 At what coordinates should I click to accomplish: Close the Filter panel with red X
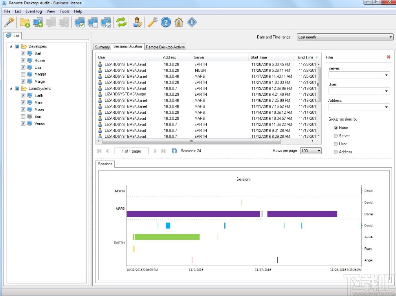388,57
